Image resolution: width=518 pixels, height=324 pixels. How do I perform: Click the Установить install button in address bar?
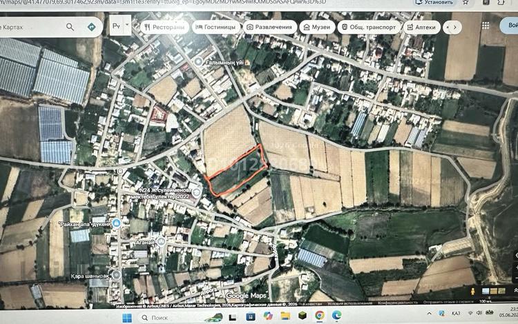tap(434, 3)
